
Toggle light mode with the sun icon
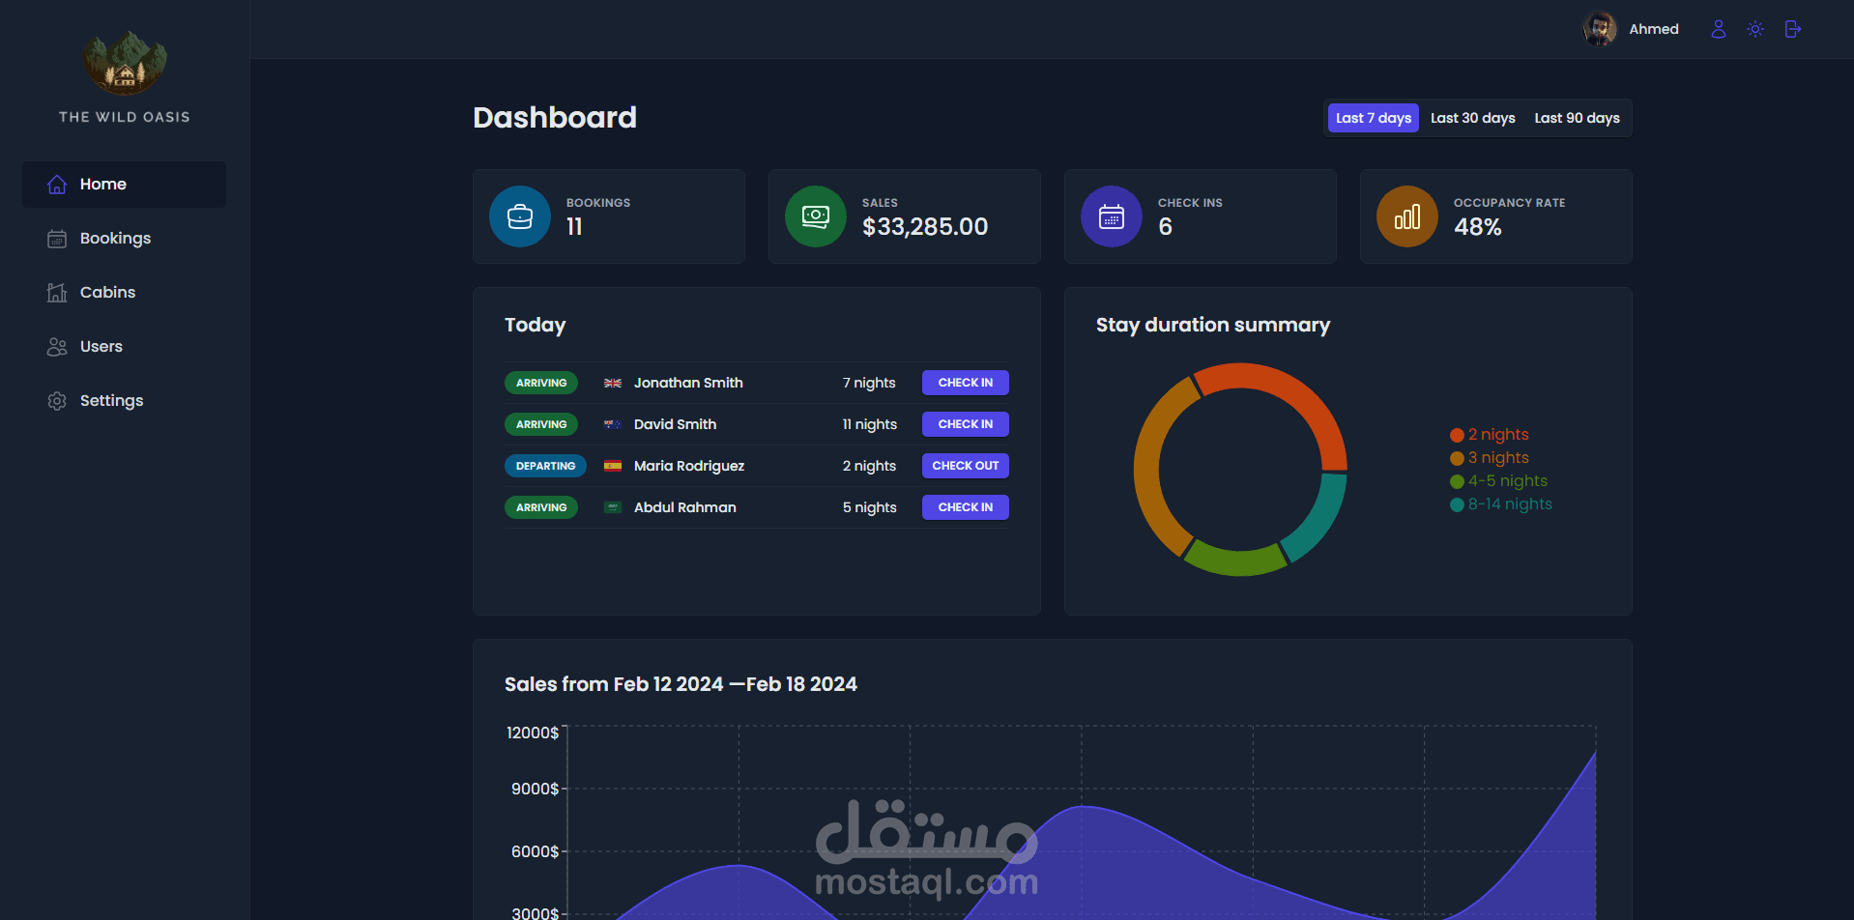click(x=1755, y=29)
